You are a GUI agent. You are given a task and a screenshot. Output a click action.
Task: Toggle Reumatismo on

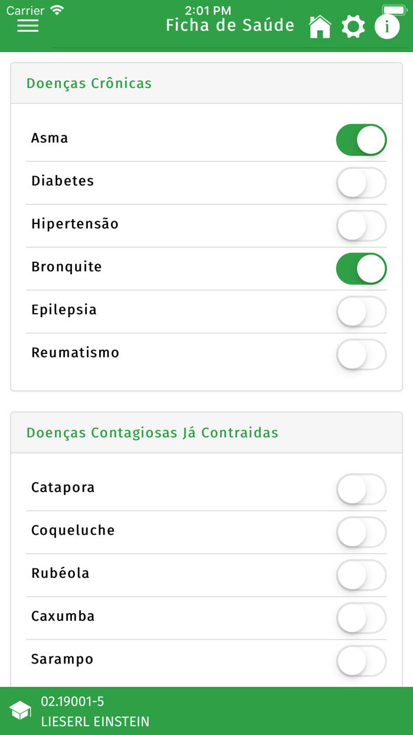pyautogui.click(x=361, y=355)
